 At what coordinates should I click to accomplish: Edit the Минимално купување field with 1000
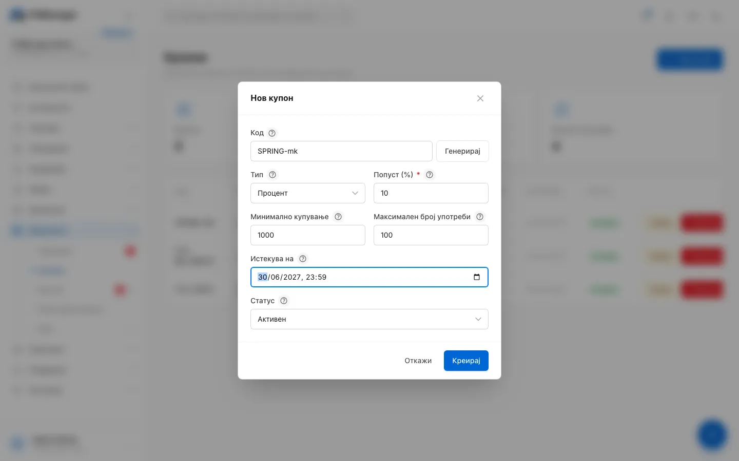308,235
